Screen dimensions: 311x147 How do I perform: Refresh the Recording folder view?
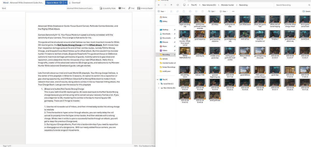[x=178, y=5]
